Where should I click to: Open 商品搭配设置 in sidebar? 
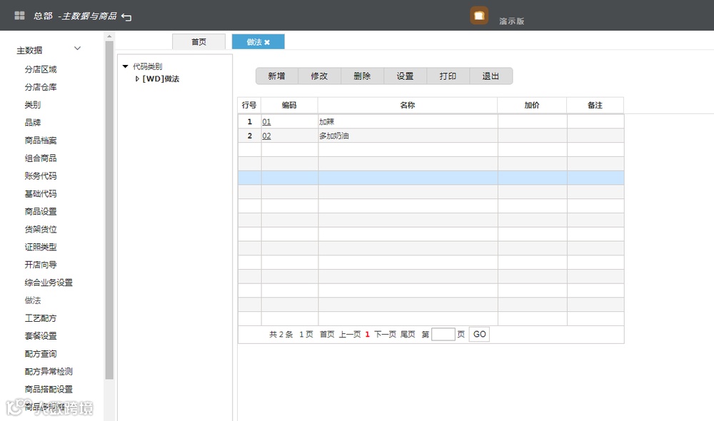pos(49,389)
